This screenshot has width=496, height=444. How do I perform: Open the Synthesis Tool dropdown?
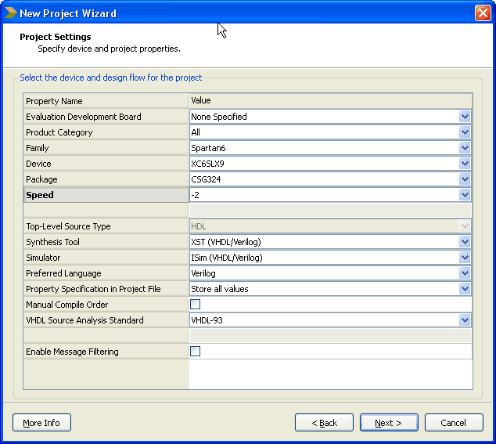coord(465,242)
